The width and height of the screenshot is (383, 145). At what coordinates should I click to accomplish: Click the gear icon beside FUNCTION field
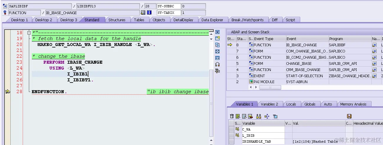coord(5,13)
